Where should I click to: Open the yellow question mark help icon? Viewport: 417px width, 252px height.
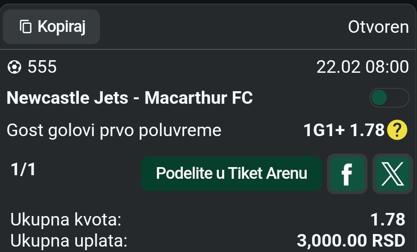point(397,131)
